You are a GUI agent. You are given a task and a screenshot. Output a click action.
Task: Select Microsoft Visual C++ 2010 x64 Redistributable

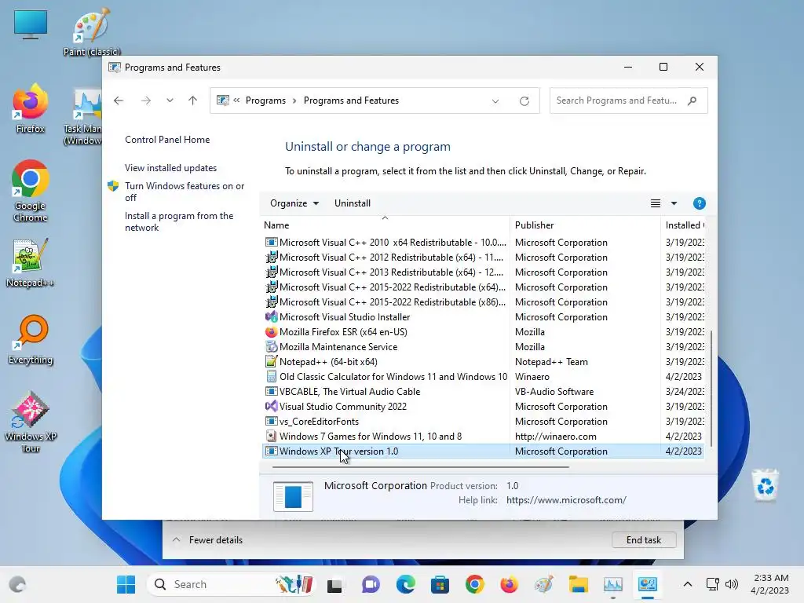tap(484, 243)
